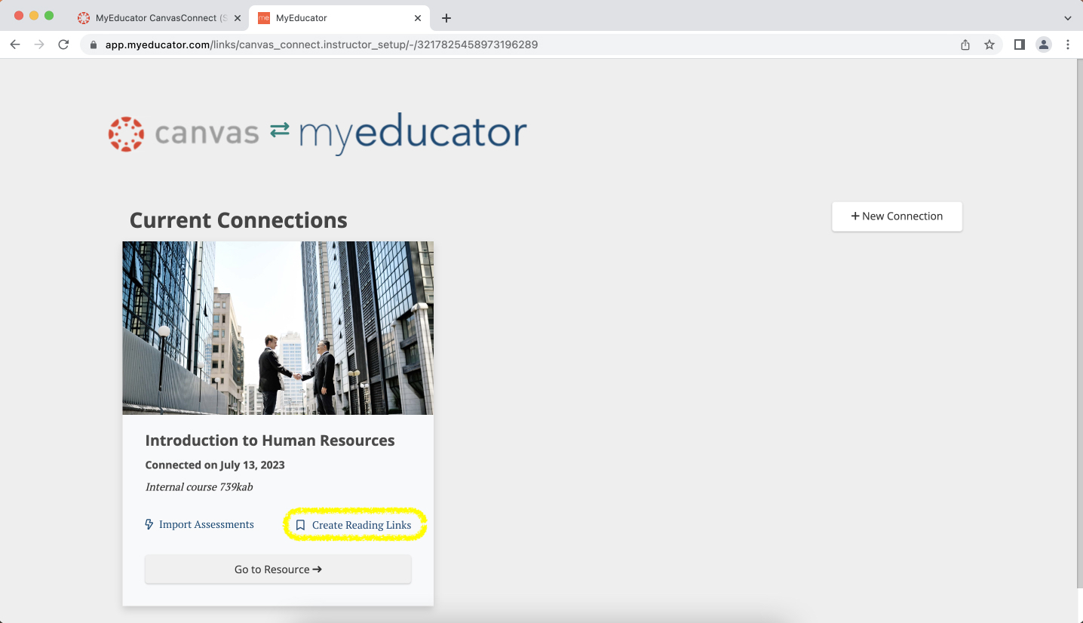Viewport: 1083px width, 623px height.
Task: Click the macOS green fullscreen button
Action: click(49, 16)
